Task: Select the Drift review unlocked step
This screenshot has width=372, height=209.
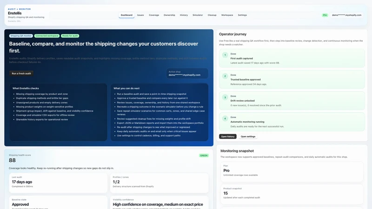Action: [x=292, y=100]
